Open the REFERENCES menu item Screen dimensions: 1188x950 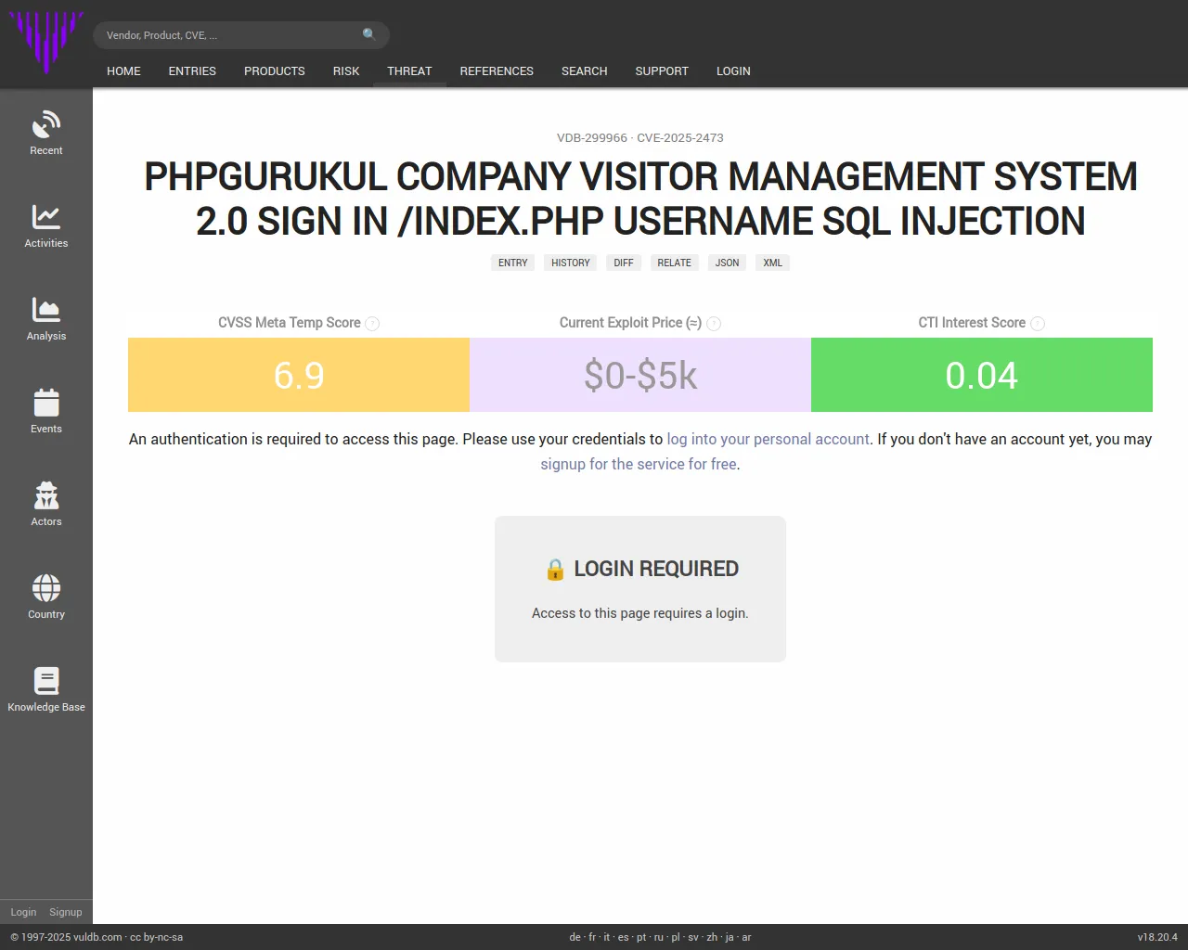point(497,71)
